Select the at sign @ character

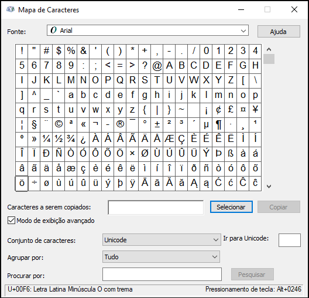pyautogui.click(x=157, y=66)
